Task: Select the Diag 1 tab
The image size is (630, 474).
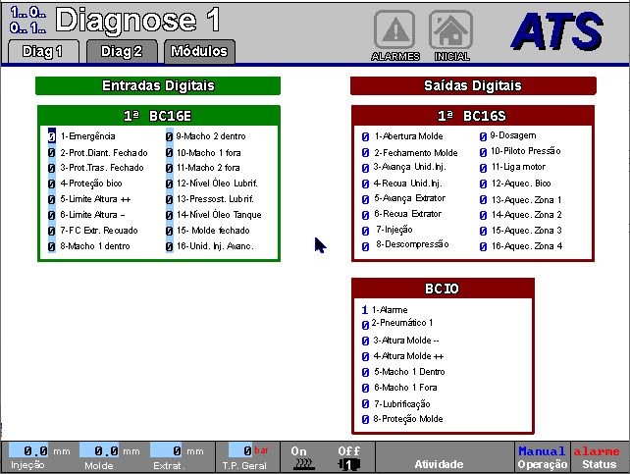Action: (42, 51)
